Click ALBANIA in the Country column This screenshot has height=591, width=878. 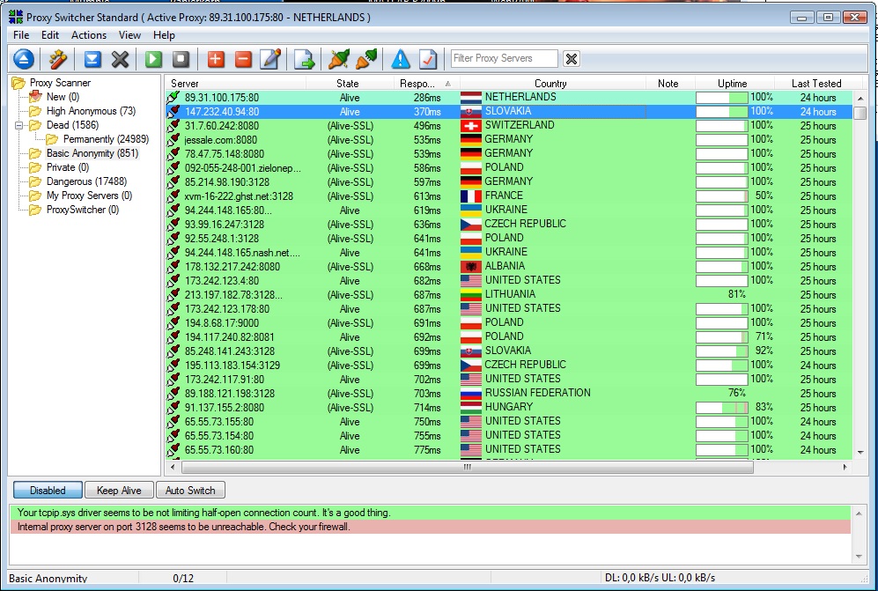(505, 266)
